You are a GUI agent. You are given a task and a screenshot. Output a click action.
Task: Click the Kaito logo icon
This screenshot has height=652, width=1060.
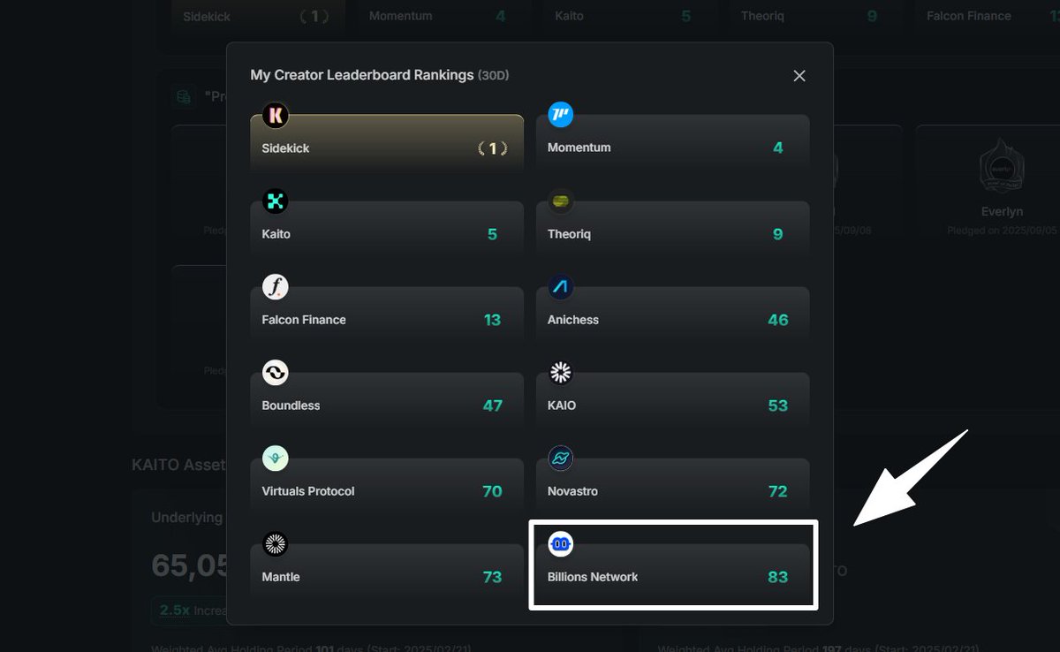point(276,201)
